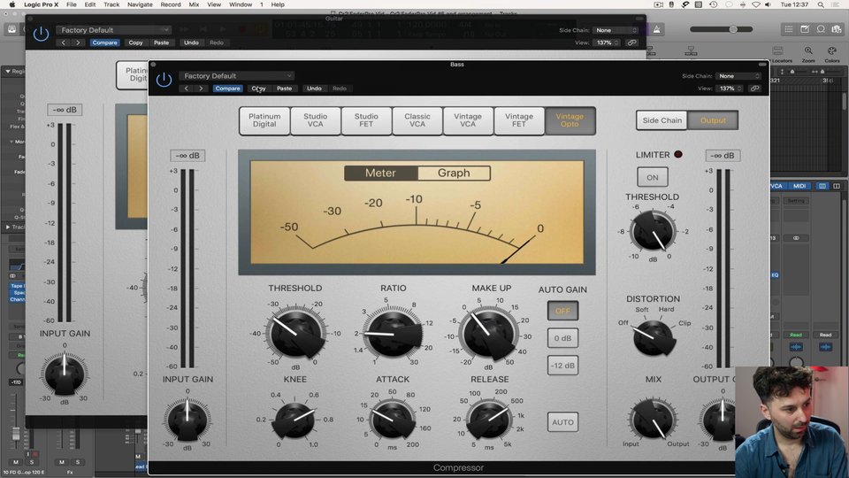Viewport: 849px width, 478px height.
Task: Turn the limiter ON button
Action: (x=653, y=177)
